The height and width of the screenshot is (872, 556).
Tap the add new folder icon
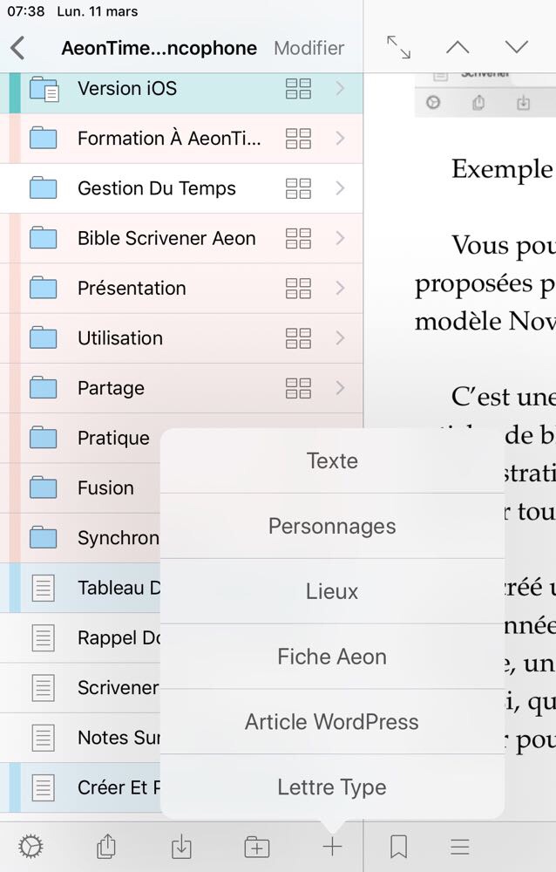pyautogui.click(x=257, y=846)
